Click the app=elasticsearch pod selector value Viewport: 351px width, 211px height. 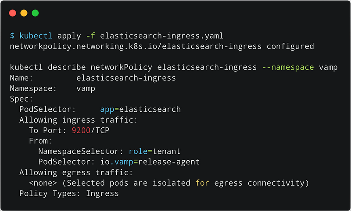pos(140,109)
